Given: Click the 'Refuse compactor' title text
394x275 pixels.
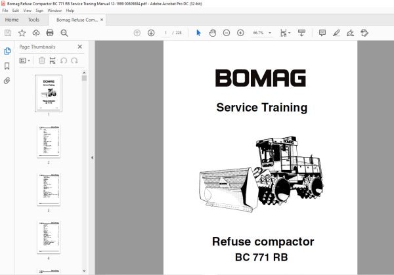Looking at the screenshot, I should pos(263,242).
